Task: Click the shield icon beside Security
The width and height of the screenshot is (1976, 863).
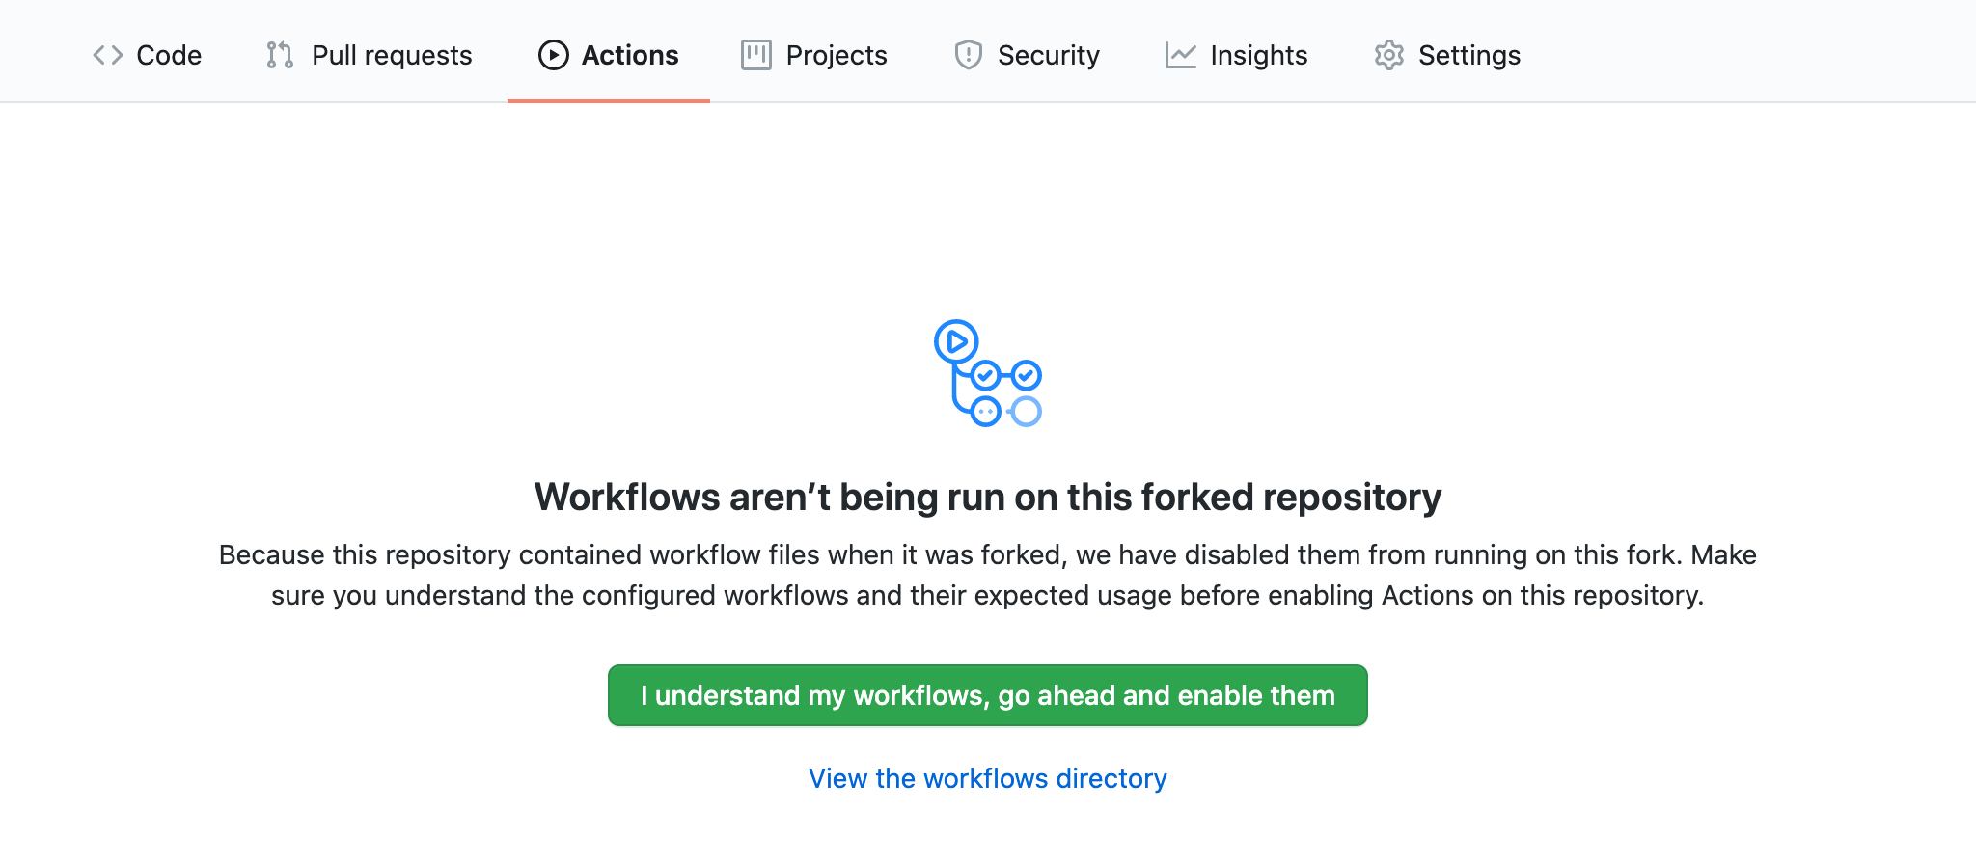Action: 968,55
